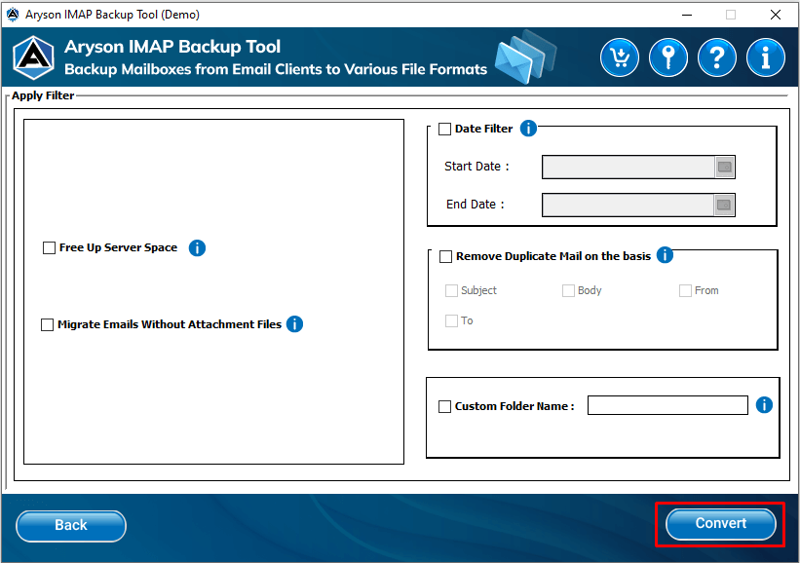Open the activation key icon
This screenshot has height=563, width=800.
[x=668, y=57]
